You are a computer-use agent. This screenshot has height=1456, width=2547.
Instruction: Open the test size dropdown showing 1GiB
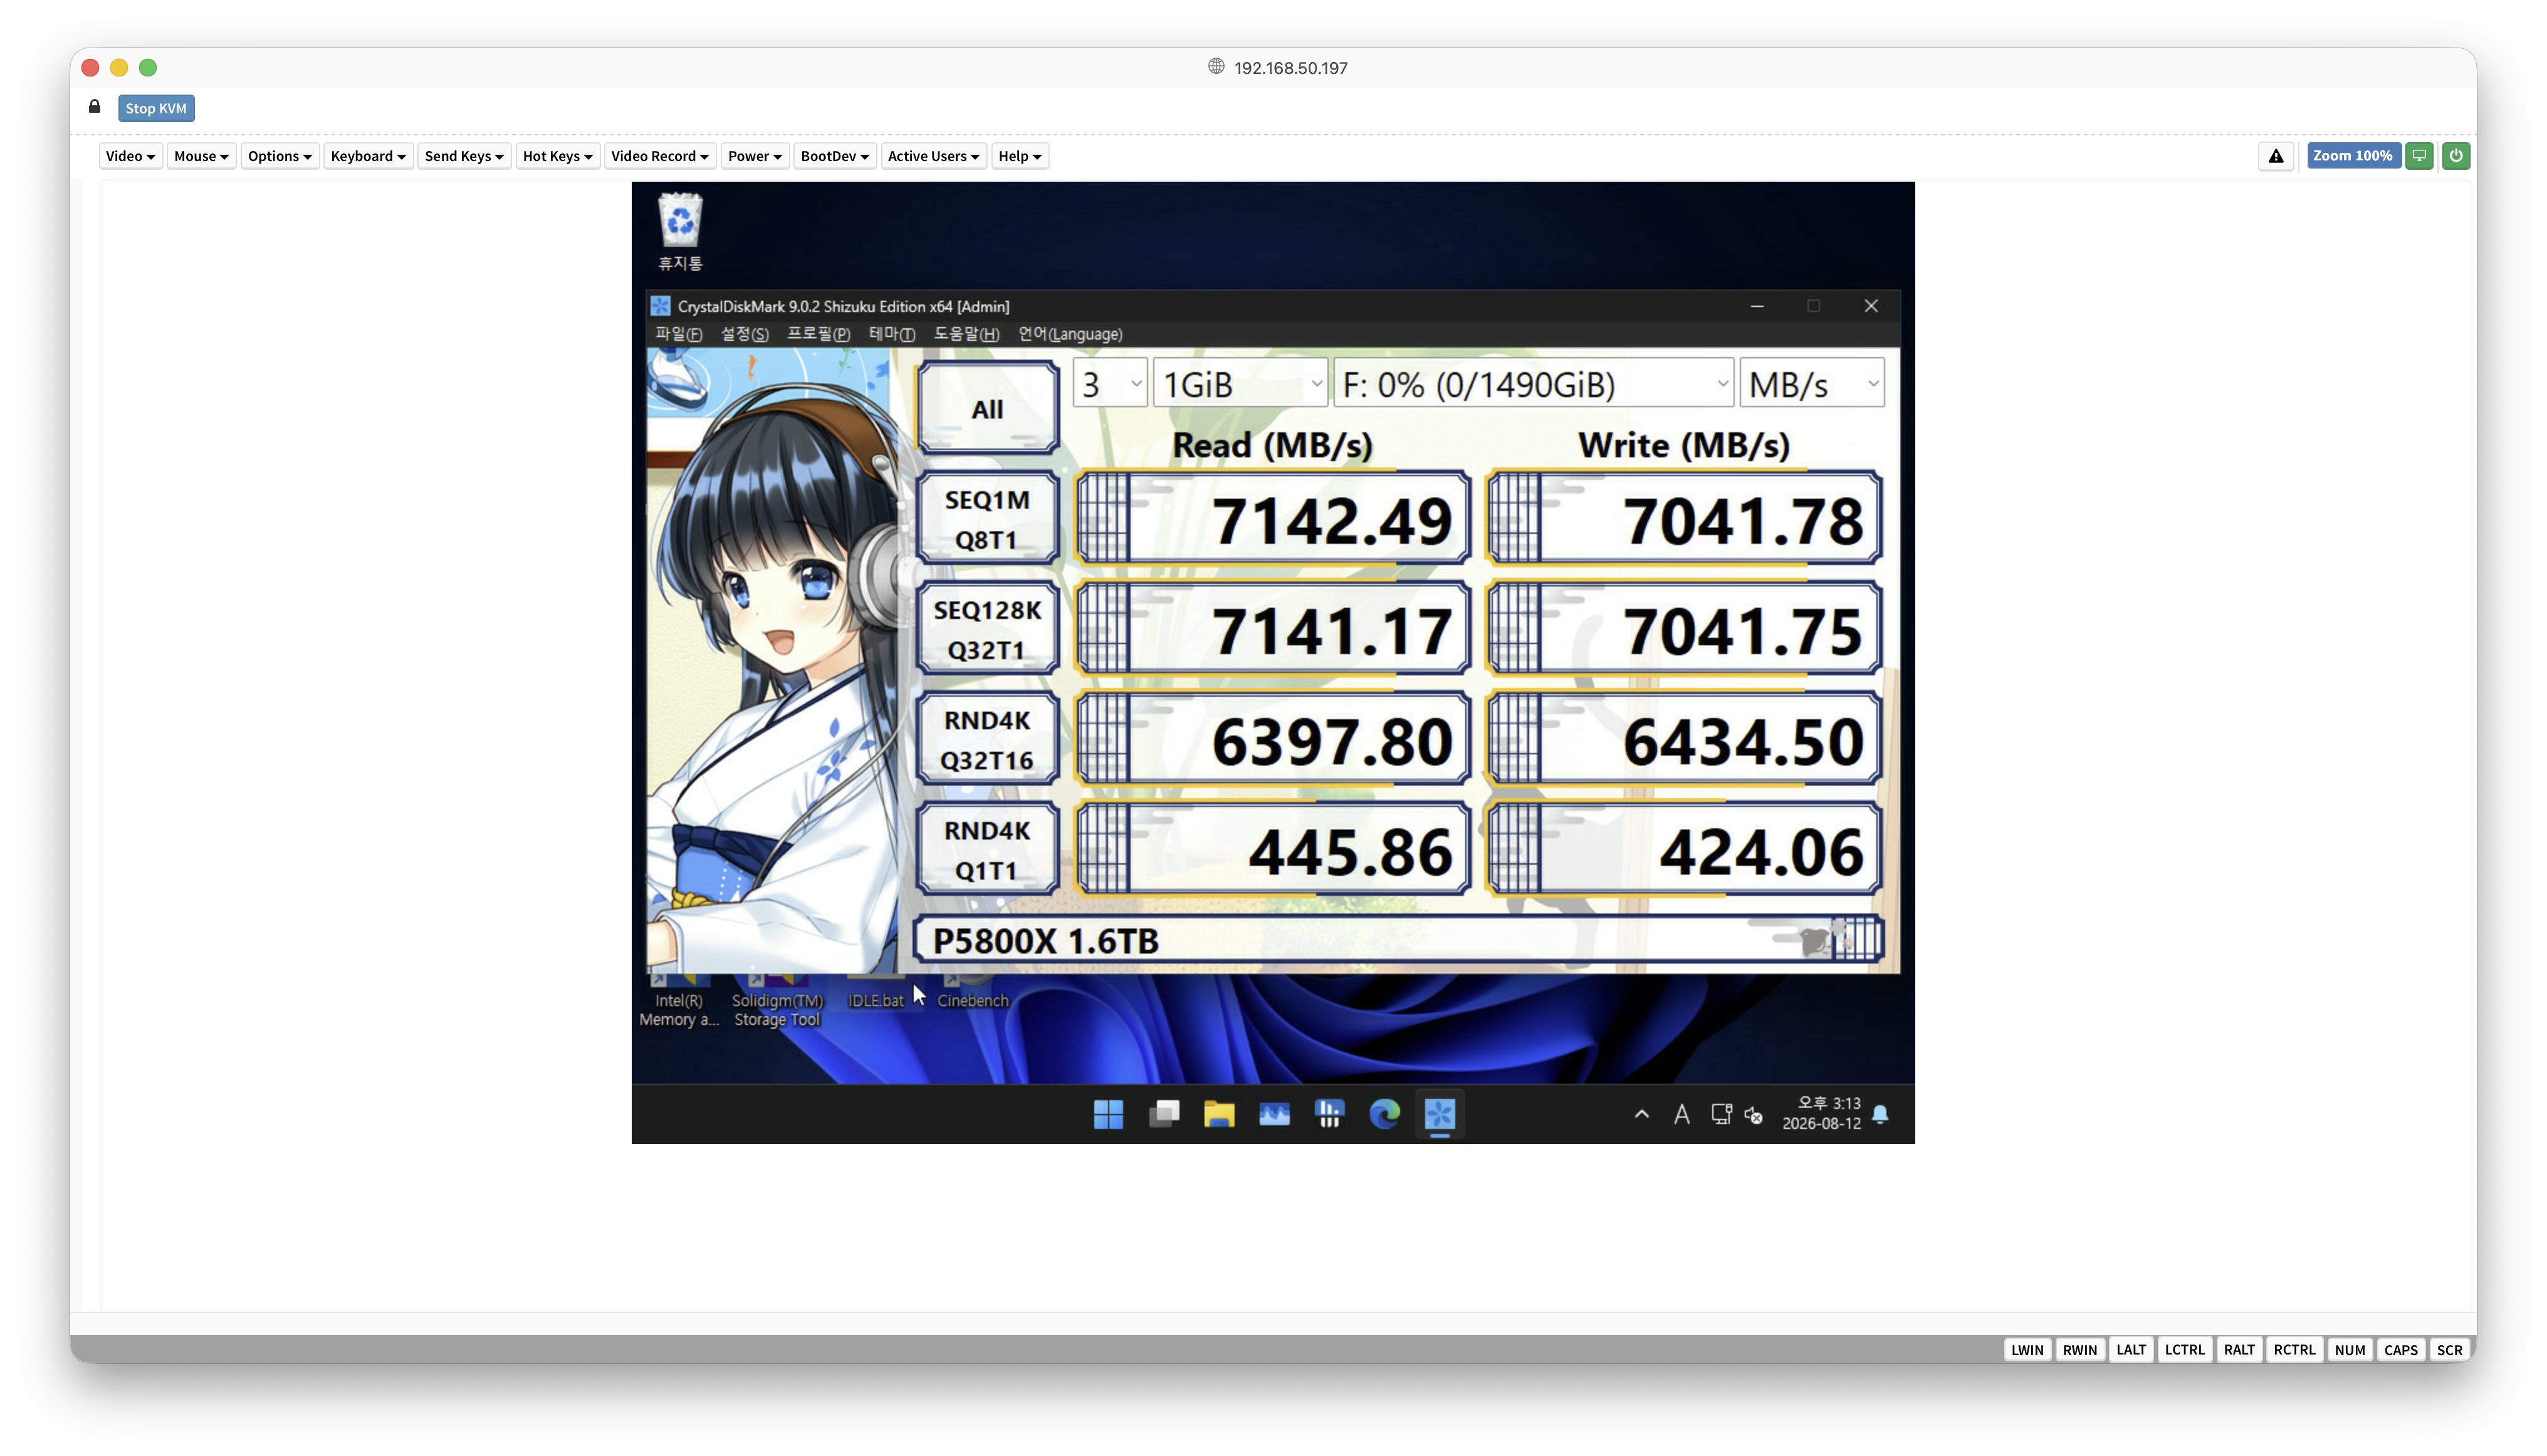pos(1240,384)
